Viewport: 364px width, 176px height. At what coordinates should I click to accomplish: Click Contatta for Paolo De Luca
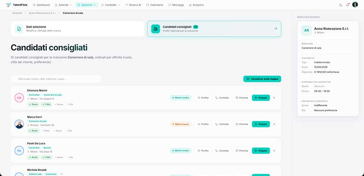(x=222, y=151)
